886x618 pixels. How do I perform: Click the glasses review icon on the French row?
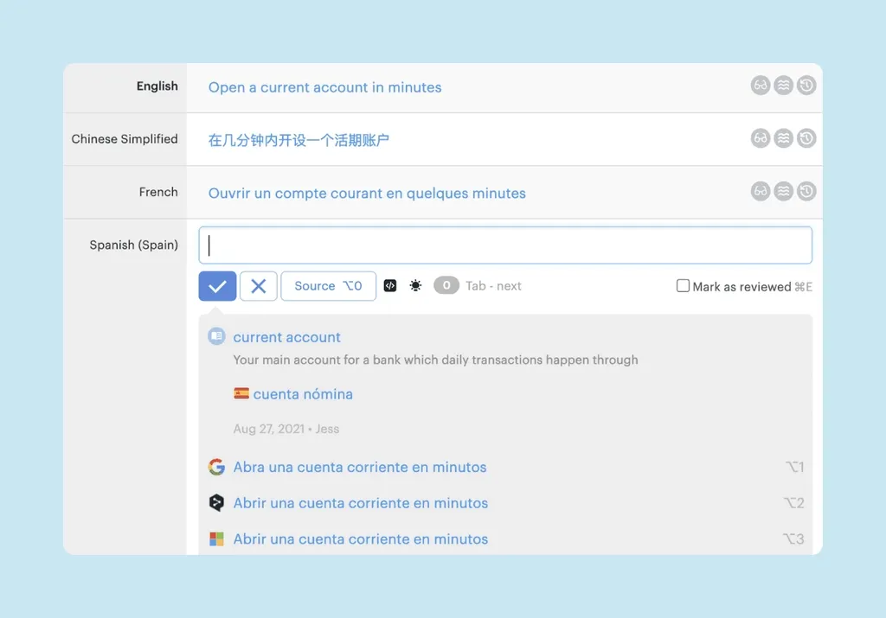pos(761,192)
